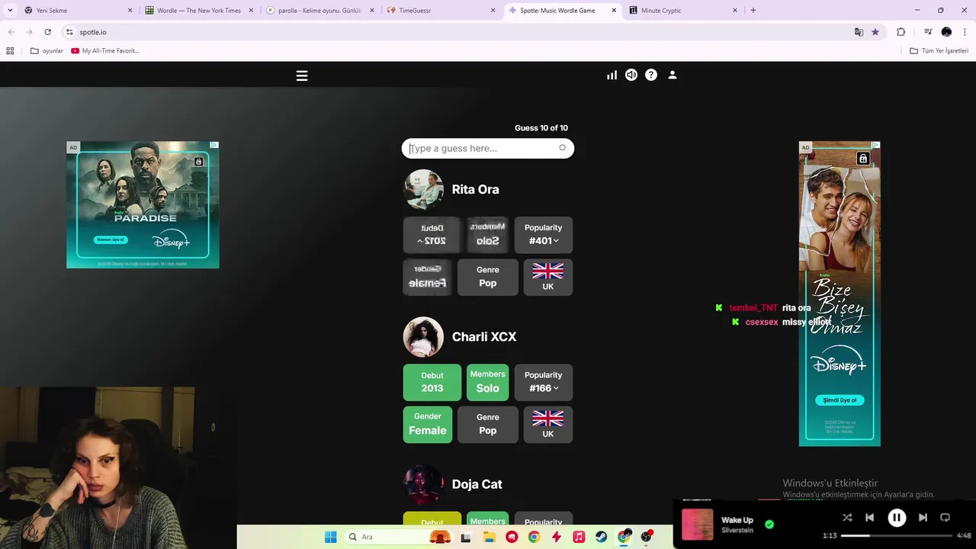
Task: Click Charli XCX's Genre Pop tile
Action: coord(488,424)
